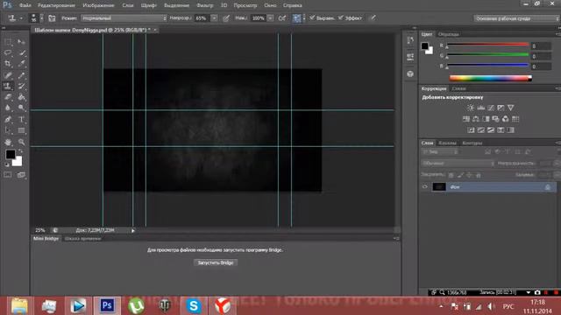
Task: Open the layer filter type dropdown
Action: 440,151
